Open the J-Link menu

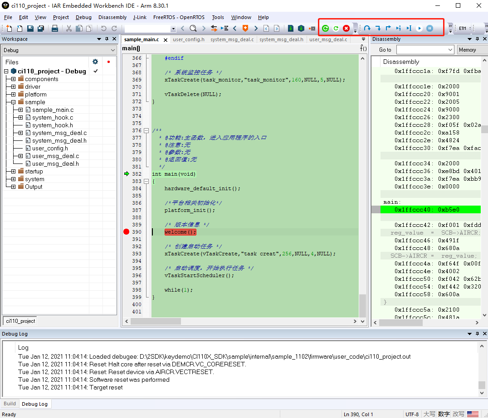click(140, 17)
